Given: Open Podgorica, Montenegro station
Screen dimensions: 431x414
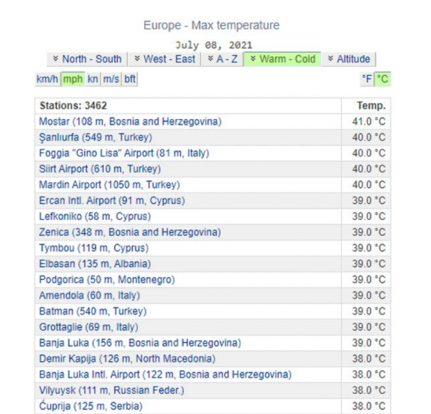Looking at the screenshot, I should tap(106, 279).
